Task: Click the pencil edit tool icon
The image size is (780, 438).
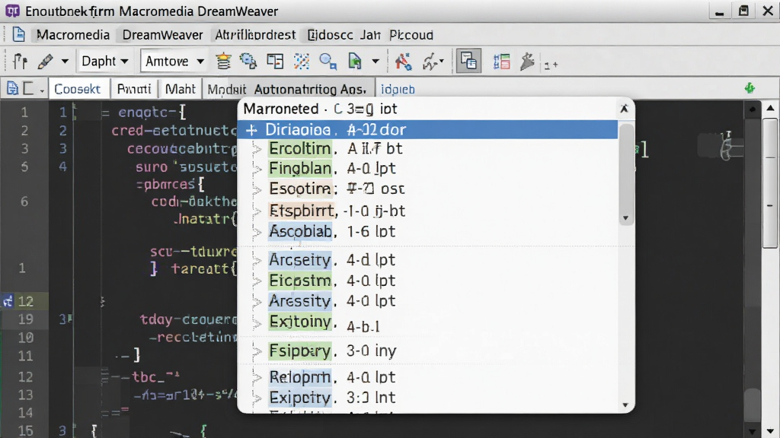Action: [x=45, y=62]
